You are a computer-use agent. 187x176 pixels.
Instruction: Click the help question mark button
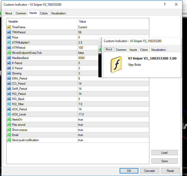pyautogui.click(x=164, y=5)
